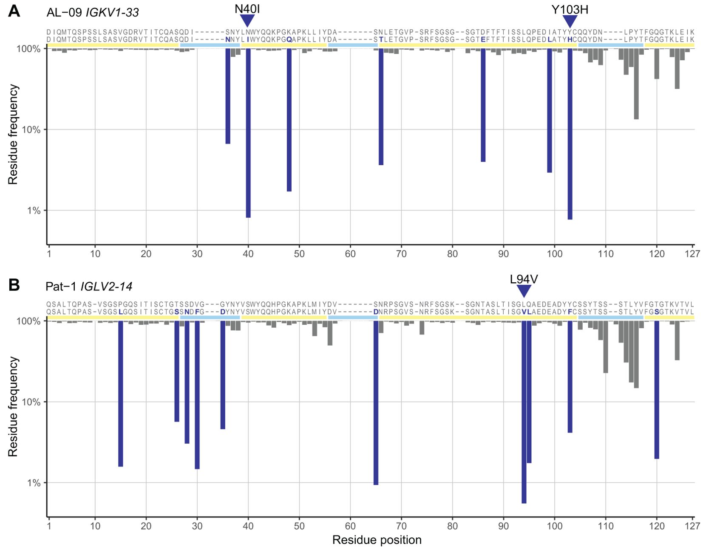Image resolution: width=703 pixels, height=554 pixels.
Task: Click the Y103H triangle marker in panel A
Action: click(x=570, y=21)
